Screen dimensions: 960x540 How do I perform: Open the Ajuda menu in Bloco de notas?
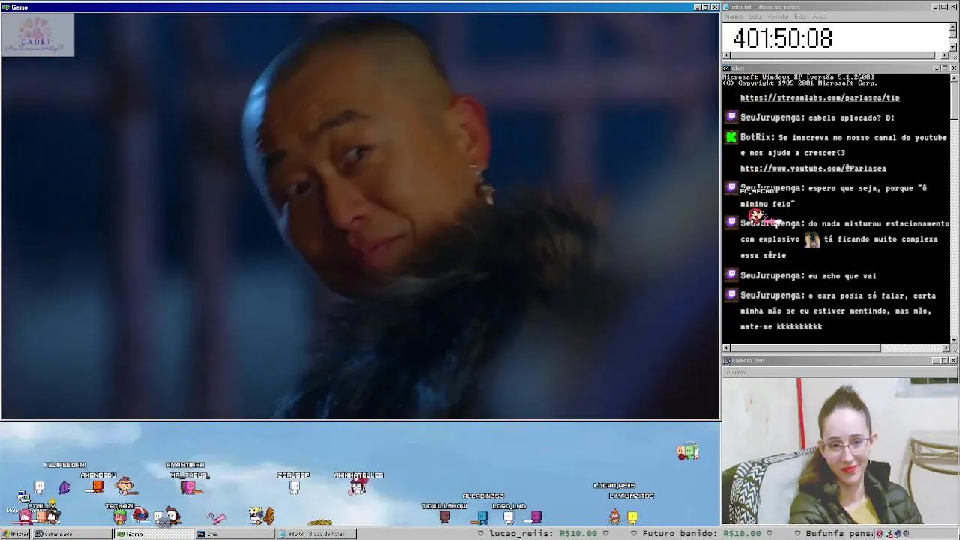tap(820, 16)
